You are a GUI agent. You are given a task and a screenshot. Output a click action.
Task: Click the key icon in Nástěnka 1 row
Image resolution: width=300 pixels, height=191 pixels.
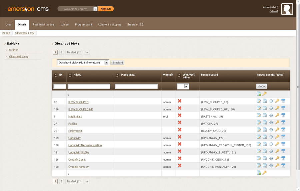(x=277, y=115)
